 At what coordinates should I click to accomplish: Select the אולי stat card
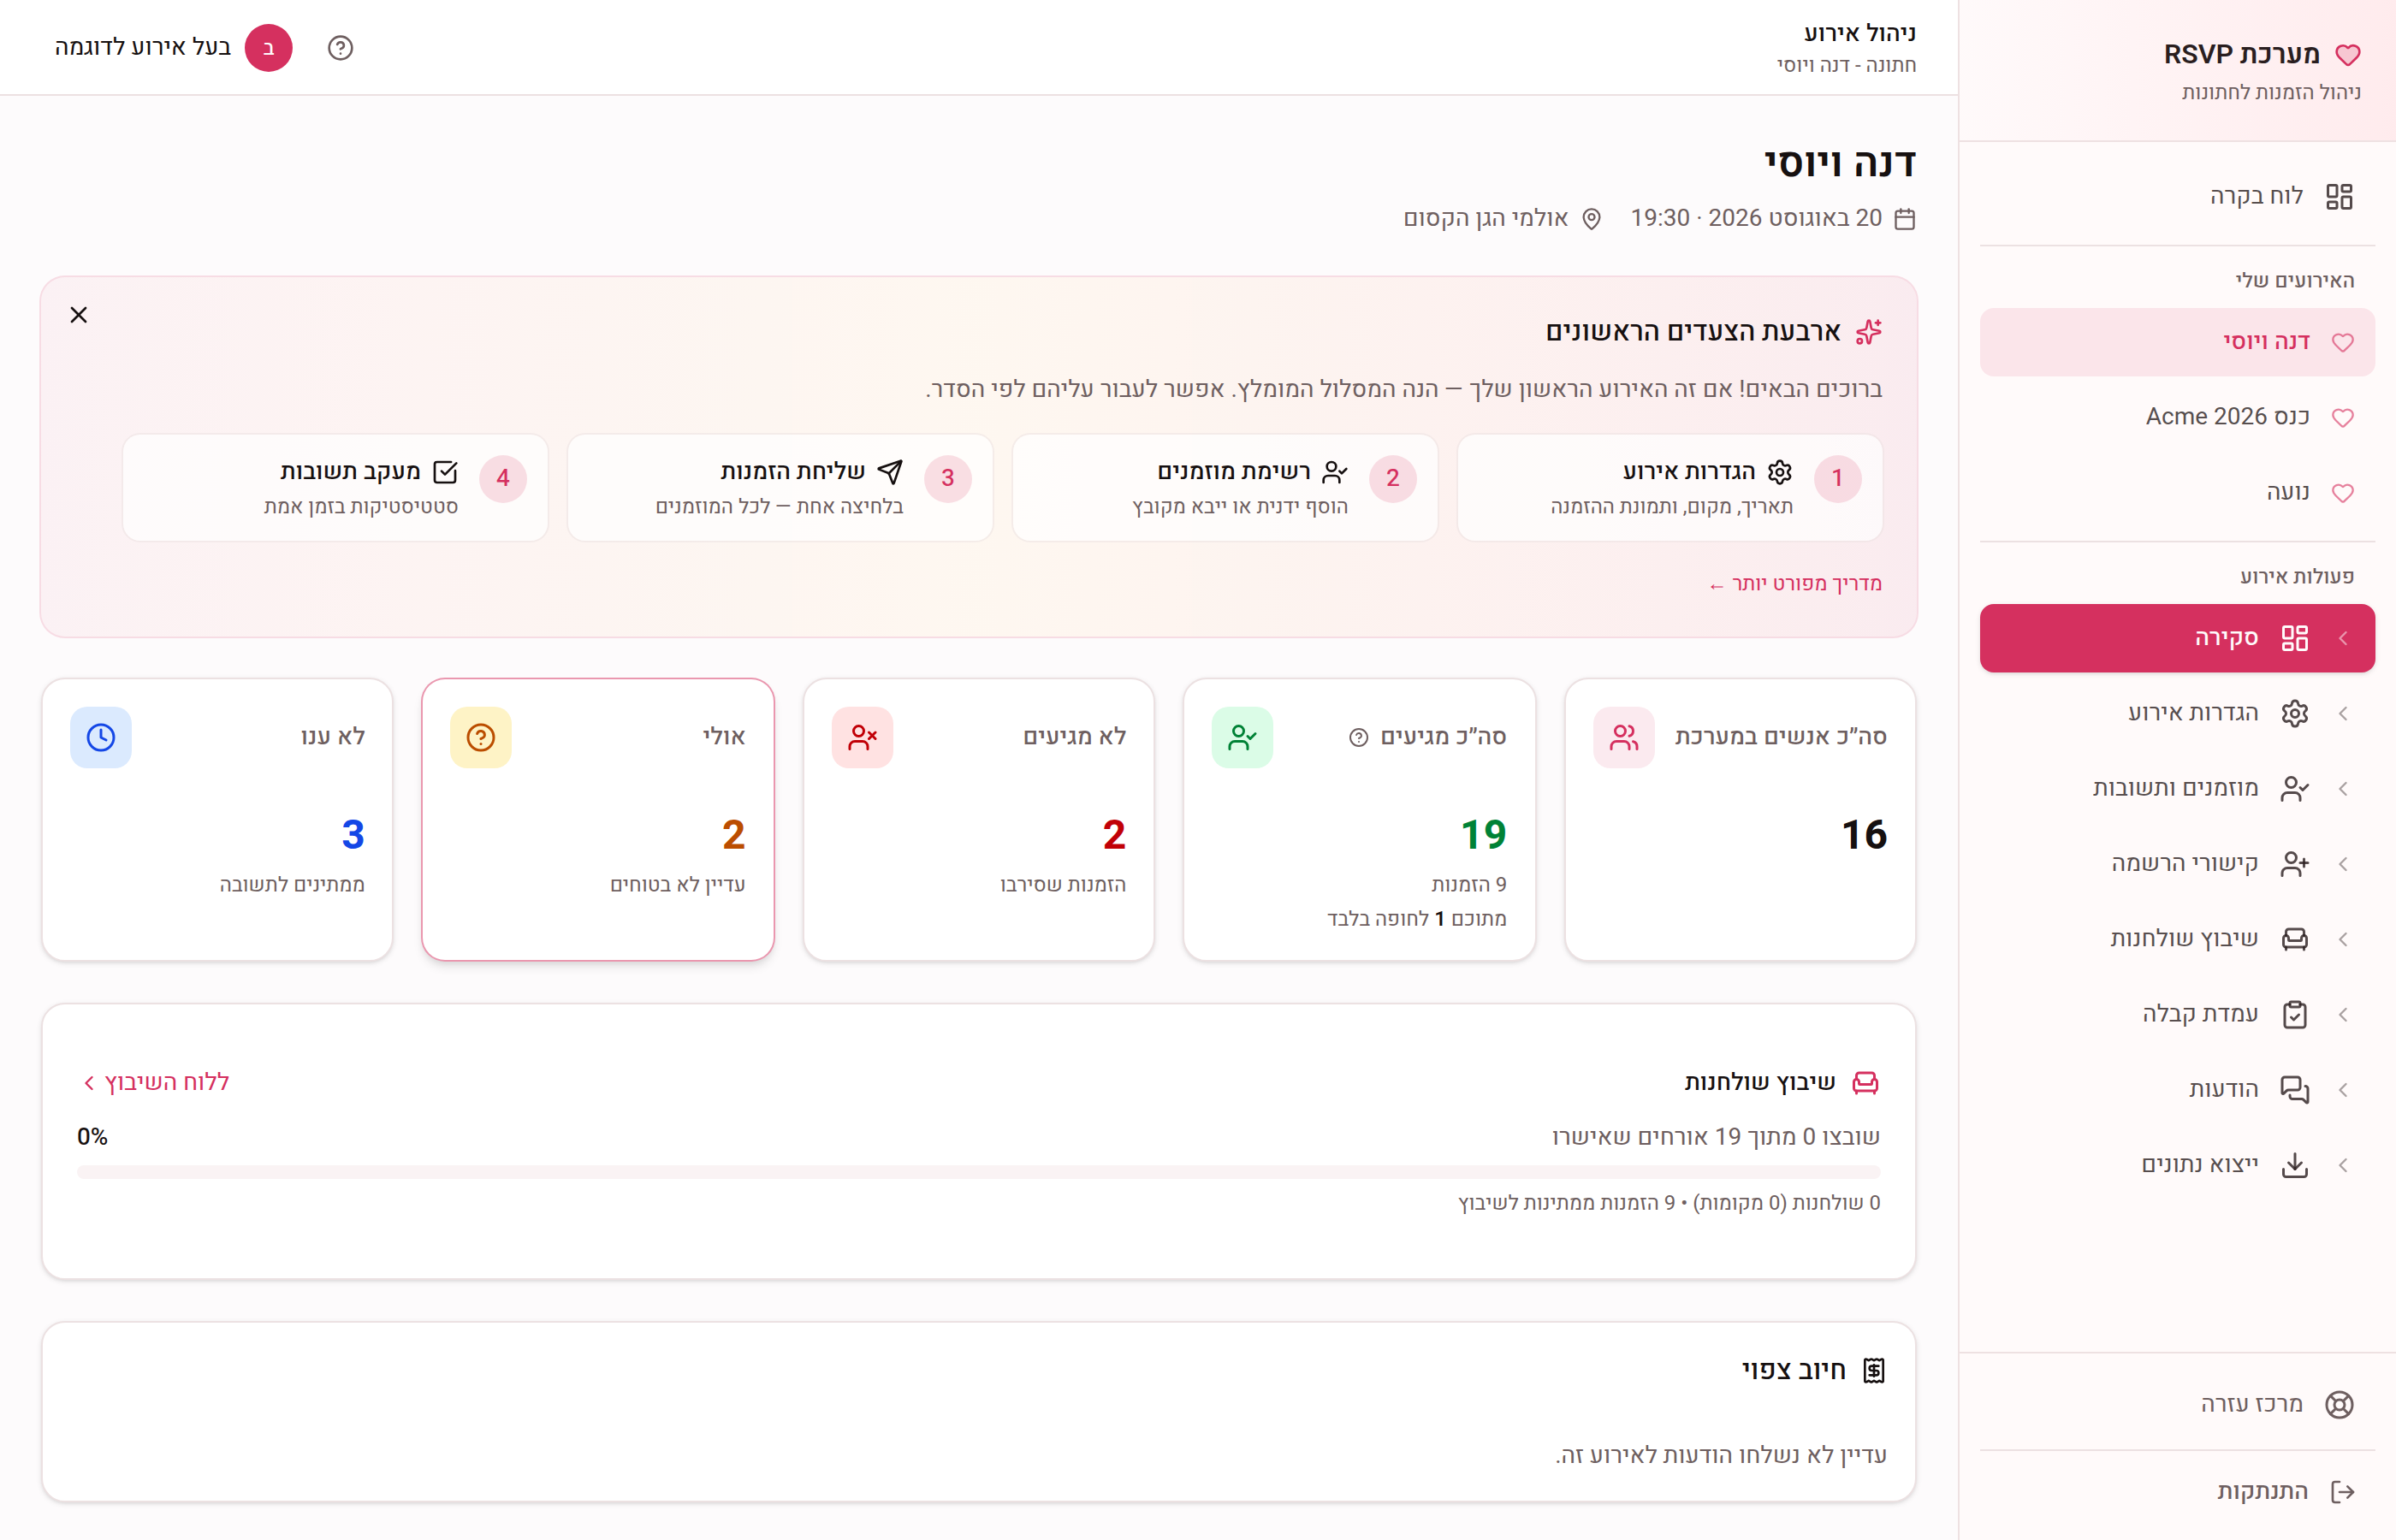tap(598, 819)
